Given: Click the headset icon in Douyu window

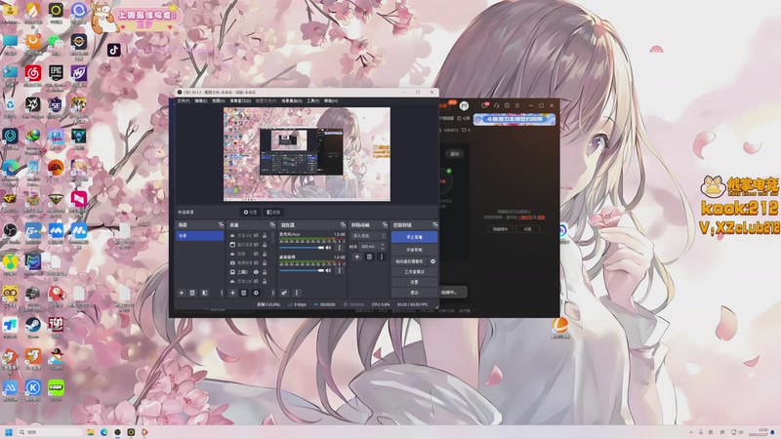Looking at the screenshot, I should (x=496, y=105).
